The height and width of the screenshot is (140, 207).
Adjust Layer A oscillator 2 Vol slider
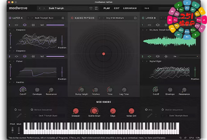[55, 56]
